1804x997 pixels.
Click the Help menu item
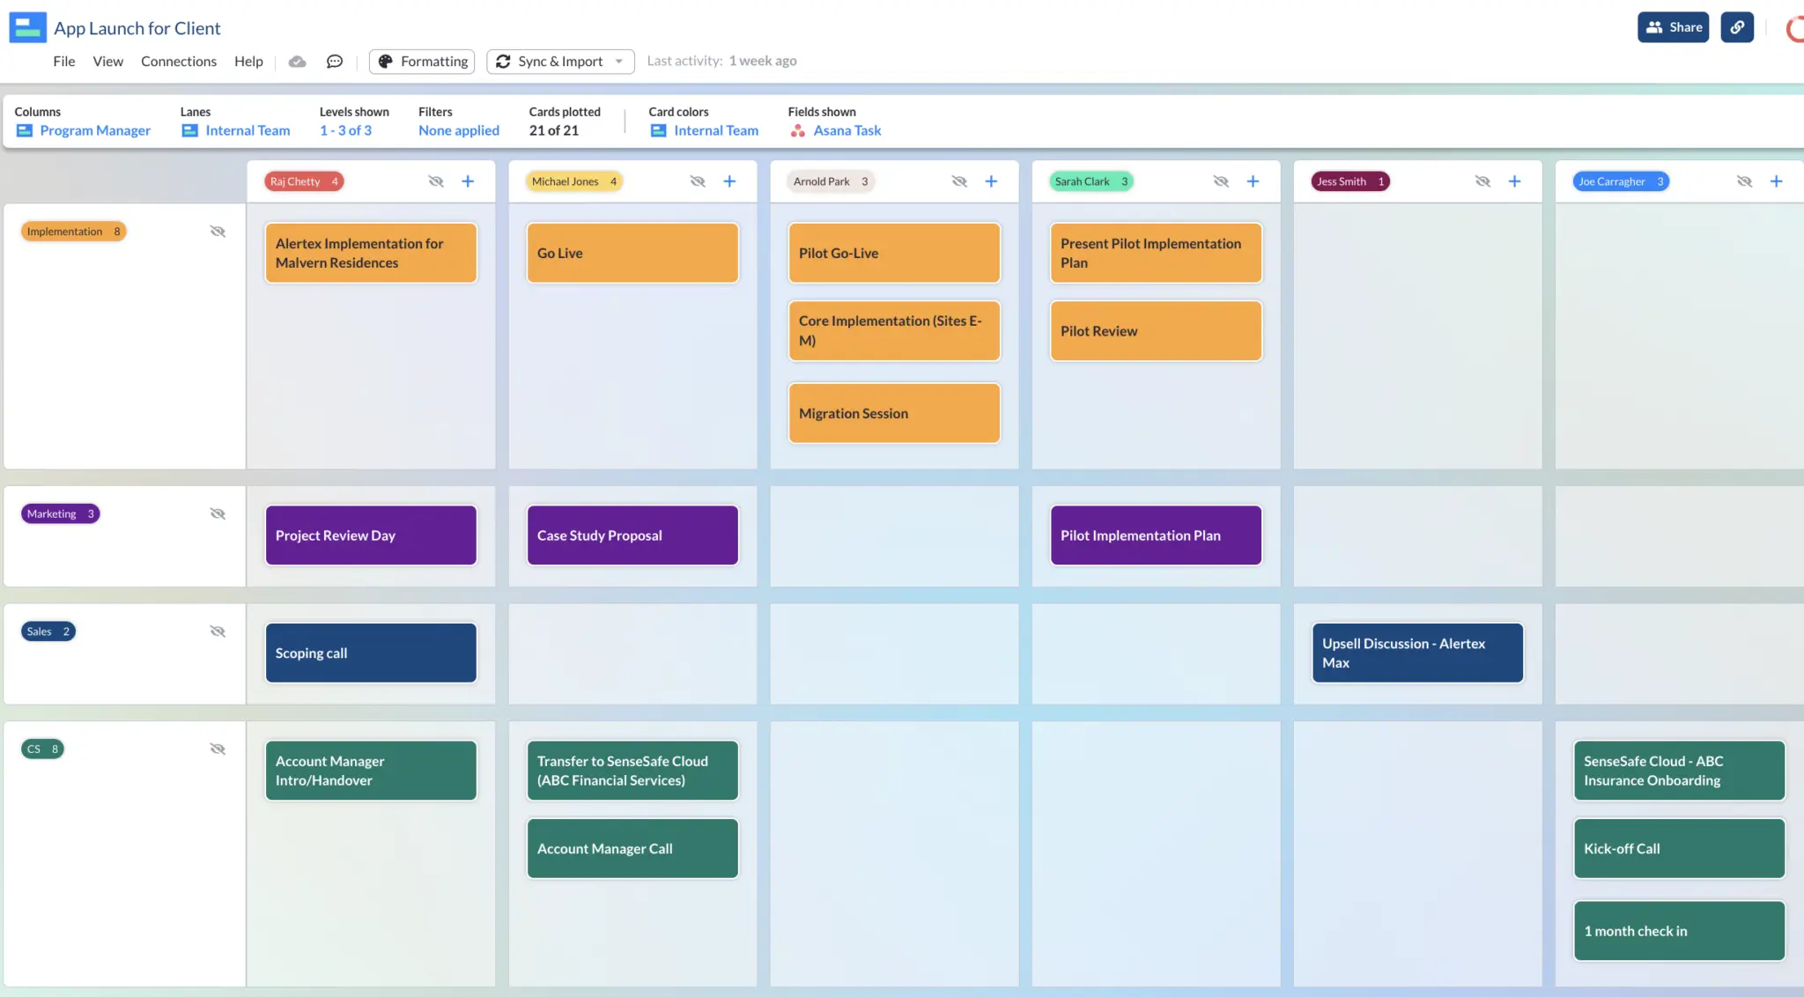[248, 62]
